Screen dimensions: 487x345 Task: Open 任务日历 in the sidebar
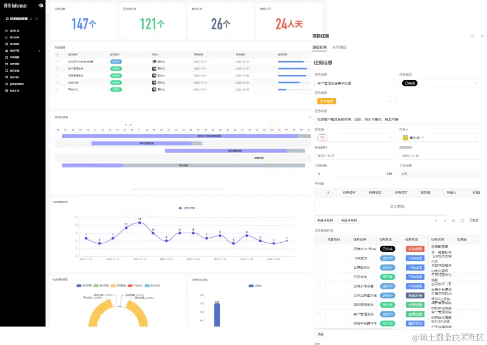click(x=14, y=77)
